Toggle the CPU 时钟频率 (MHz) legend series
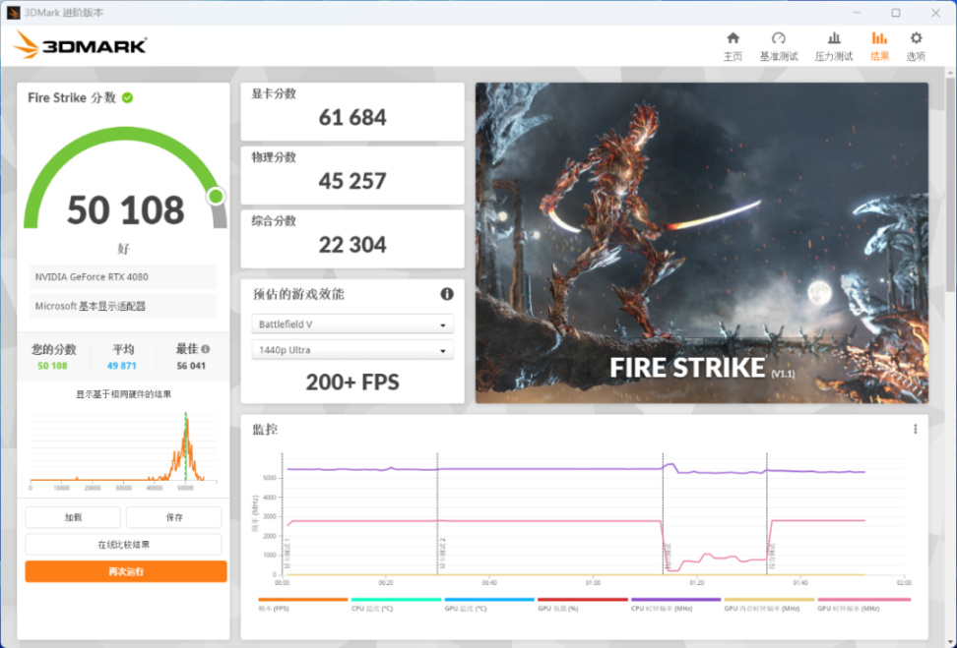Viewport: 957px width, 648px height. [675, 604]
